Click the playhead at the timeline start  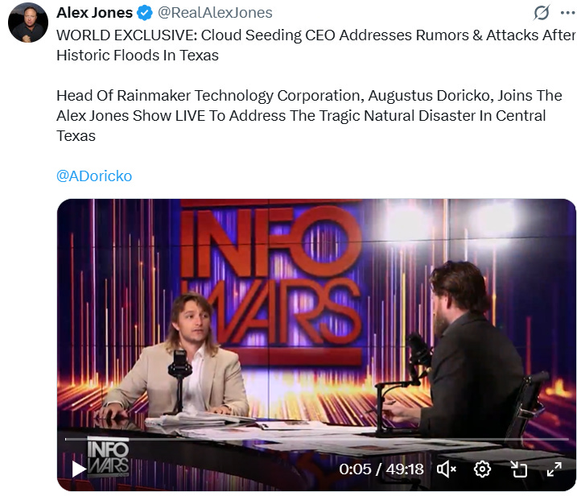tap(66, 439)
